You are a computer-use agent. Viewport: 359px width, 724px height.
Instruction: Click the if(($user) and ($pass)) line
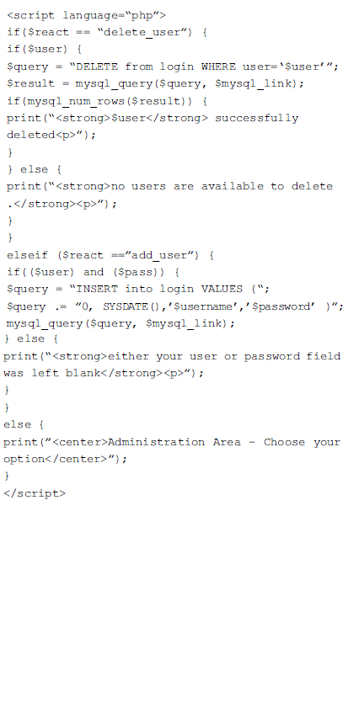tap(94, 272)
